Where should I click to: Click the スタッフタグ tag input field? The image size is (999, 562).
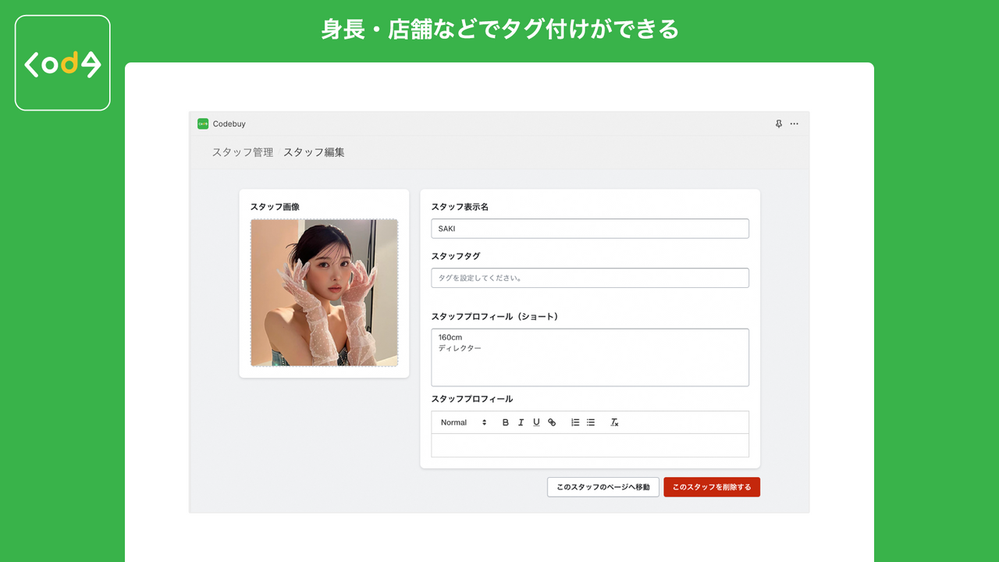click(x=589, y=277)
